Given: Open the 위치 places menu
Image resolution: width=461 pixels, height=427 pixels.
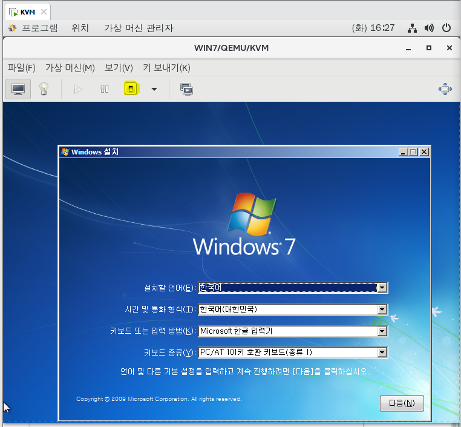Looking at the screenshot, I should [x=80, y=28].
